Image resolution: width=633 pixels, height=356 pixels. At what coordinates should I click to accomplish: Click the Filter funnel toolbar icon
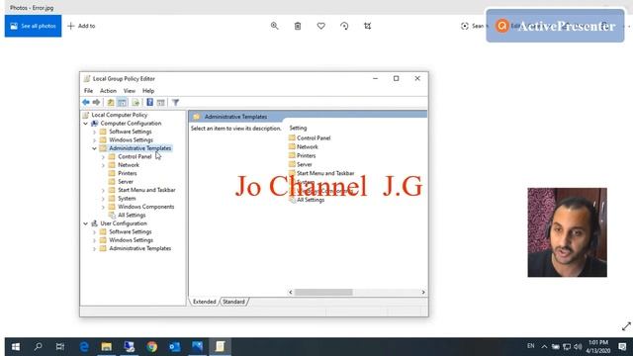175,103
